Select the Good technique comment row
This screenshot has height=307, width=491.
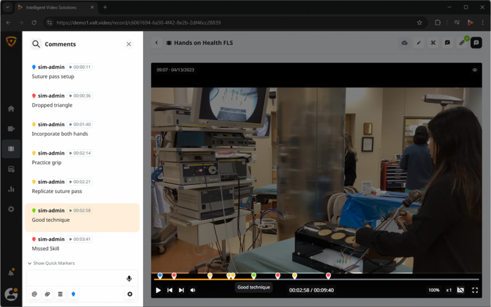pos(82,218)
